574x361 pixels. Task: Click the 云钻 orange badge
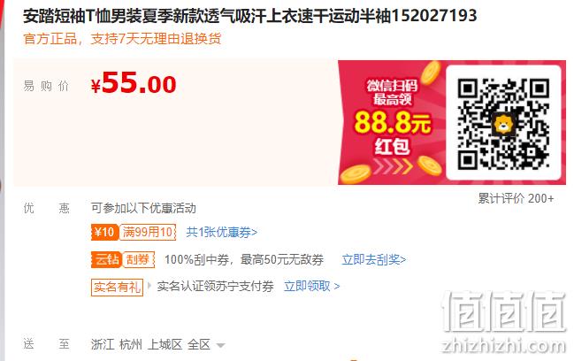[x=106, y=259]
